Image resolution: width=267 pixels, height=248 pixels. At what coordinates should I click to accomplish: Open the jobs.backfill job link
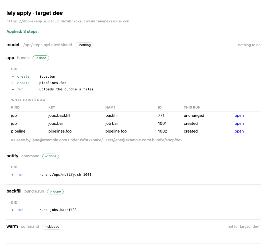tap(239, 115)
